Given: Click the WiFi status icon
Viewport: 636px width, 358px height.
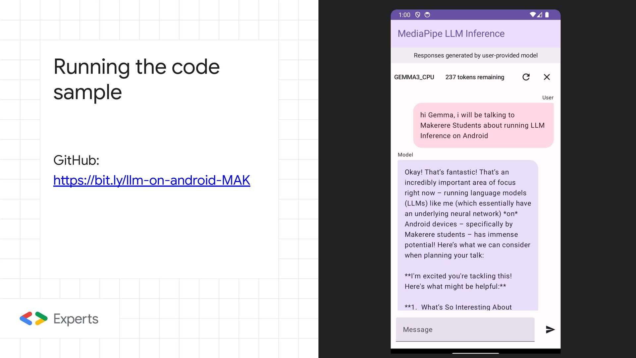Looking at the screenshot, I should tap(533, 15).
